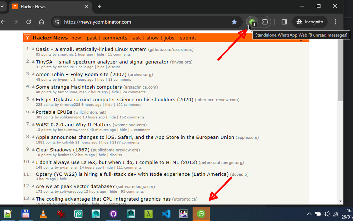Click the address bar URL field
Image resolution: width=353 pixels, height=221 pixels.
[146, 22]
